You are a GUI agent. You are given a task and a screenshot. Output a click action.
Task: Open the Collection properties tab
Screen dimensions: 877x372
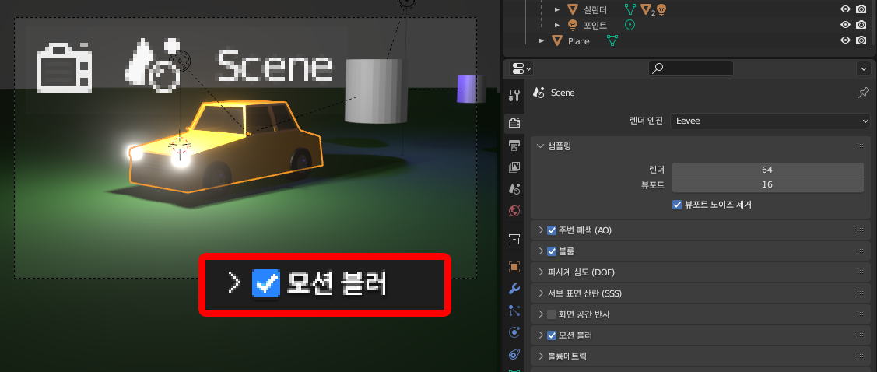(514, 240)
